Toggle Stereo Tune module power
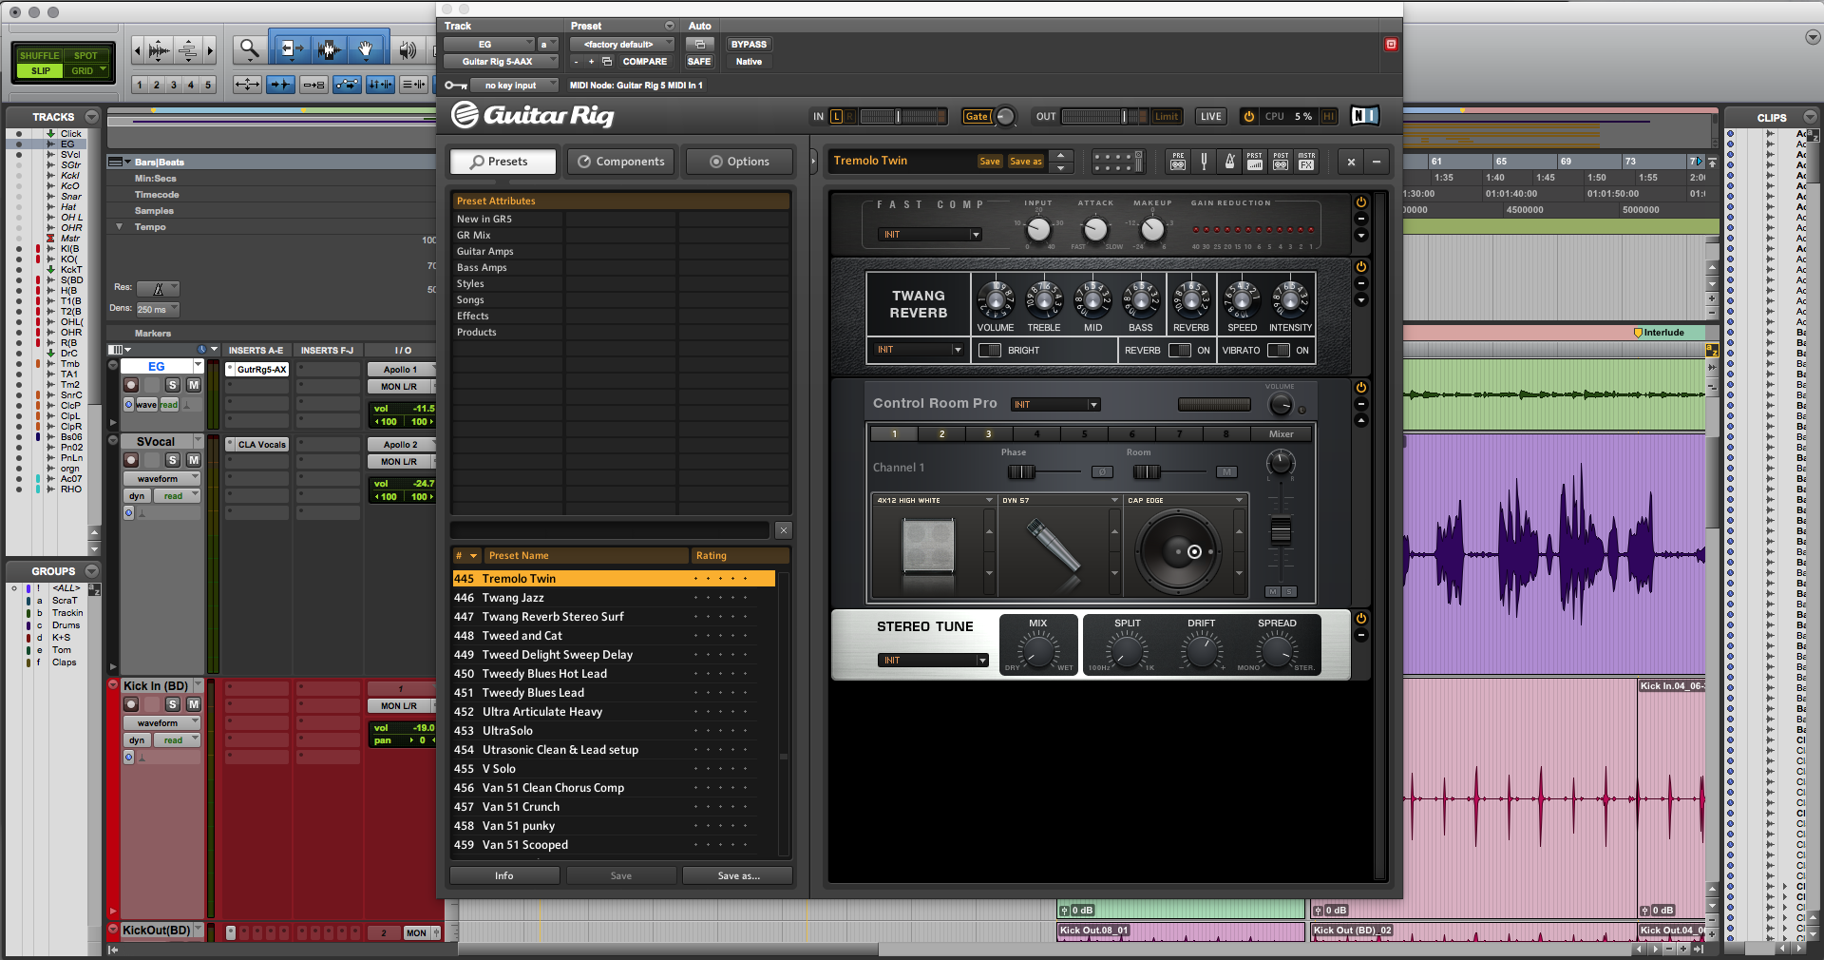The image size is (1824, 960). point(1360,619)
